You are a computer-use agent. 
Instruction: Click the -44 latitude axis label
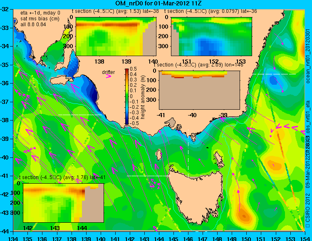[x=5, y=231]
